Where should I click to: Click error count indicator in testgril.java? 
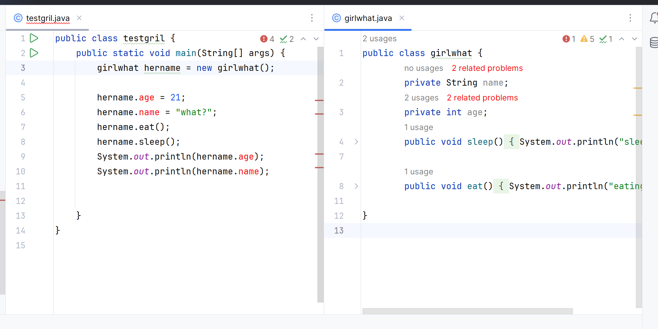pyautogui.click(x=267, y=39)
